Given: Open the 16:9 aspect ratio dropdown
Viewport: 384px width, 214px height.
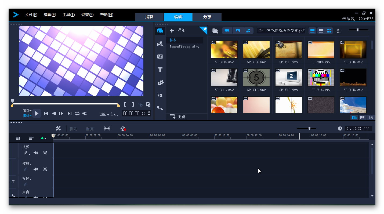Looking at the screenshot, I should (x=104, y=114).
